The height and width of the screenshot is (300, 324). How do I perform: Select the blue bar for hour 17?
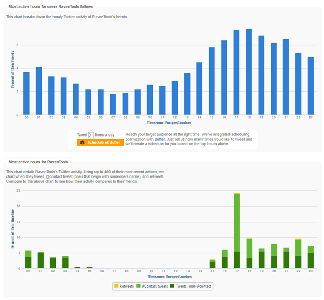236,73
